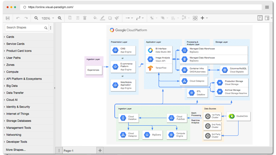Image resolution: width=276 pixels, height=155 pixels.
Task: Open the page options menu beside Page-1
Action: pos(59,150)
